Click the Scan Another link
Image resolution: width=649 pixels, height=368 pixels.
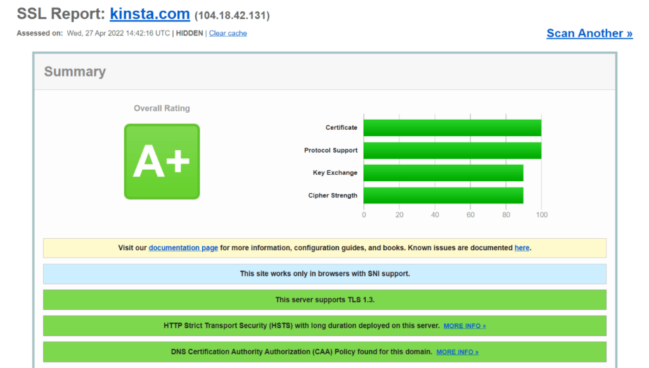(589, 33)
